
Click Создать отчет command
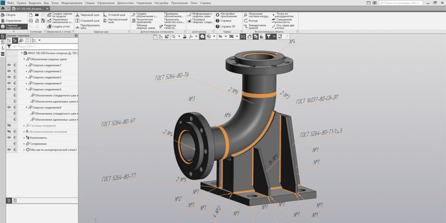59,27
